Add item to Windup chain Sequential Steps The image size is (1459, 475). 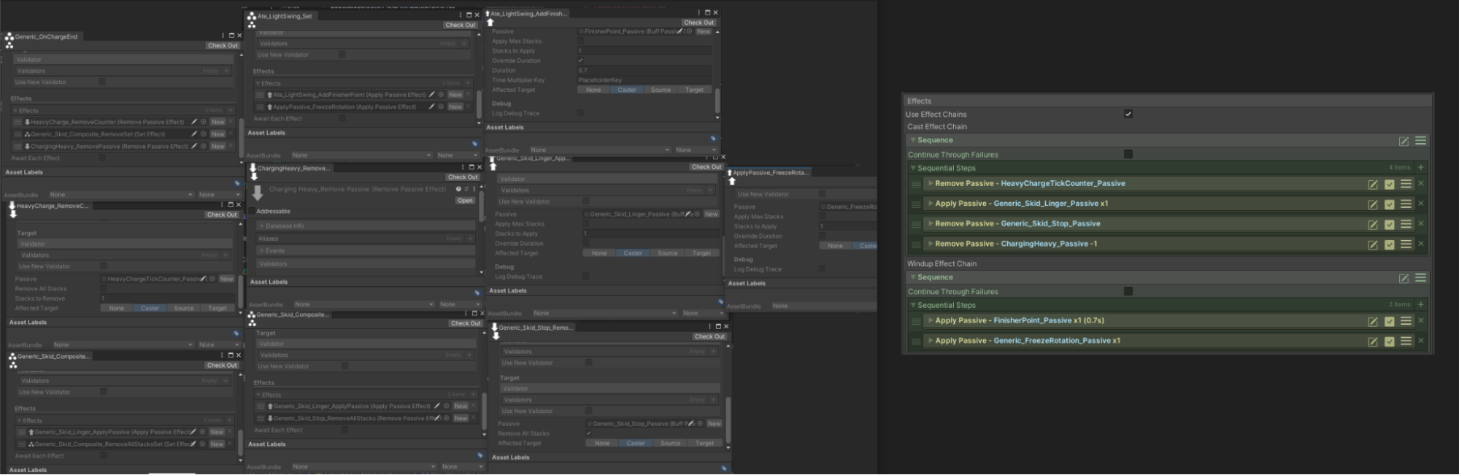click(1420, 305)
